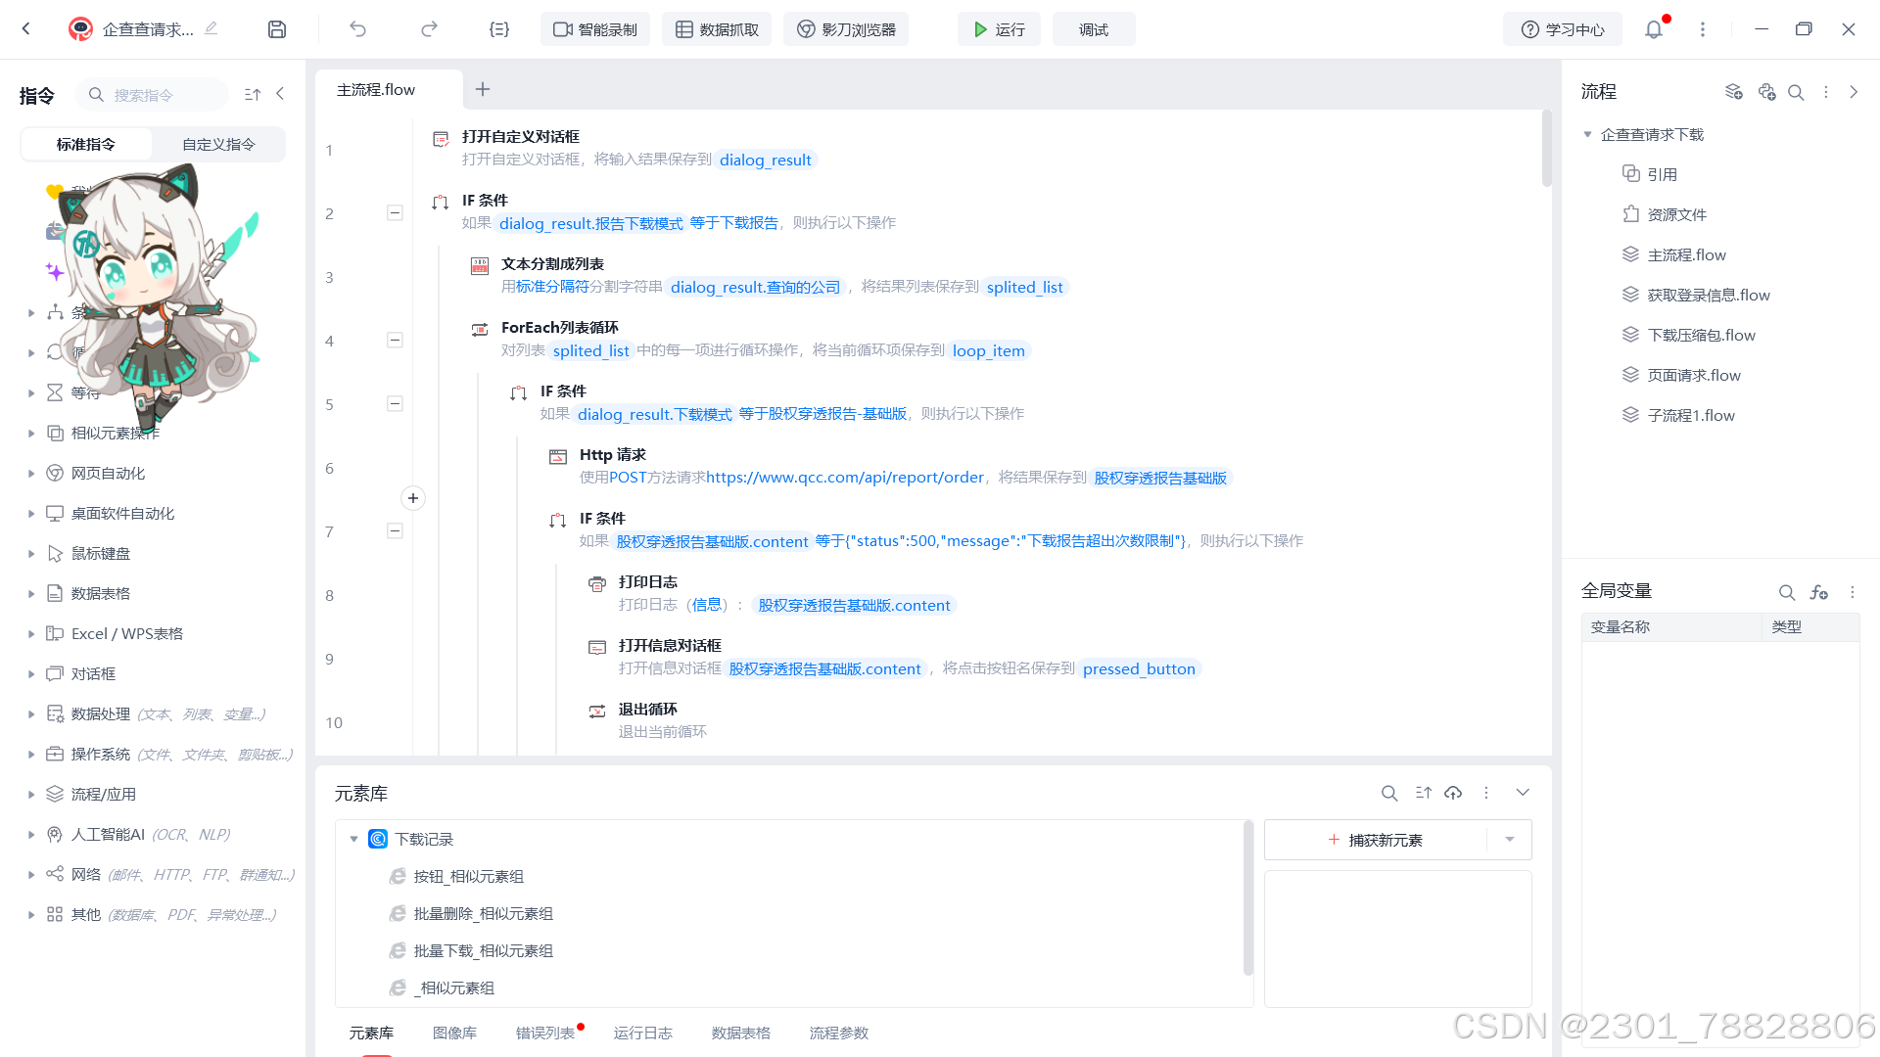Collapse the 下载记录 tree node
Viewport: 1880px width, 1057px height.
[x=353, y=840]
